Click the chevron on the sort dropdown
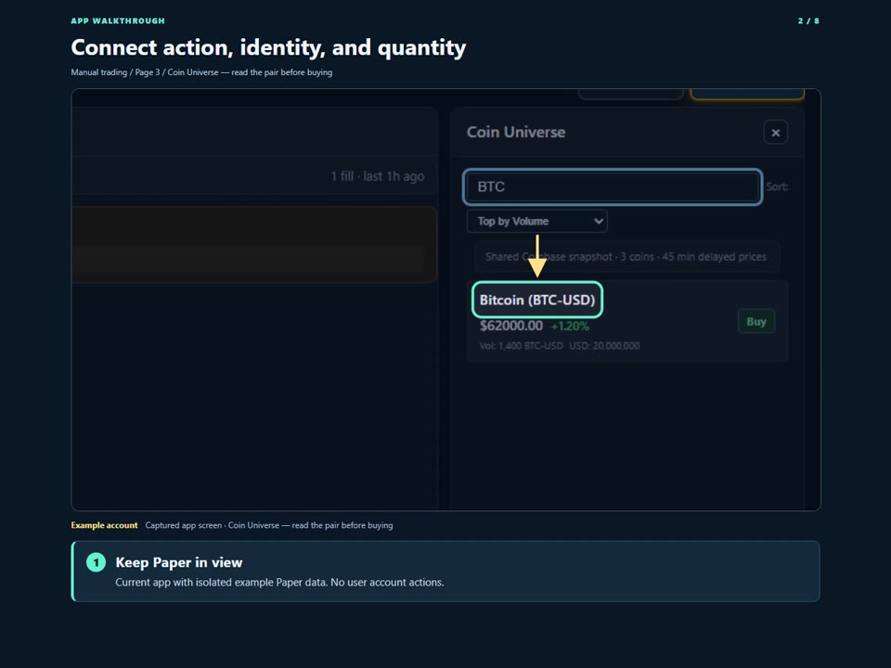 (598, 221)
